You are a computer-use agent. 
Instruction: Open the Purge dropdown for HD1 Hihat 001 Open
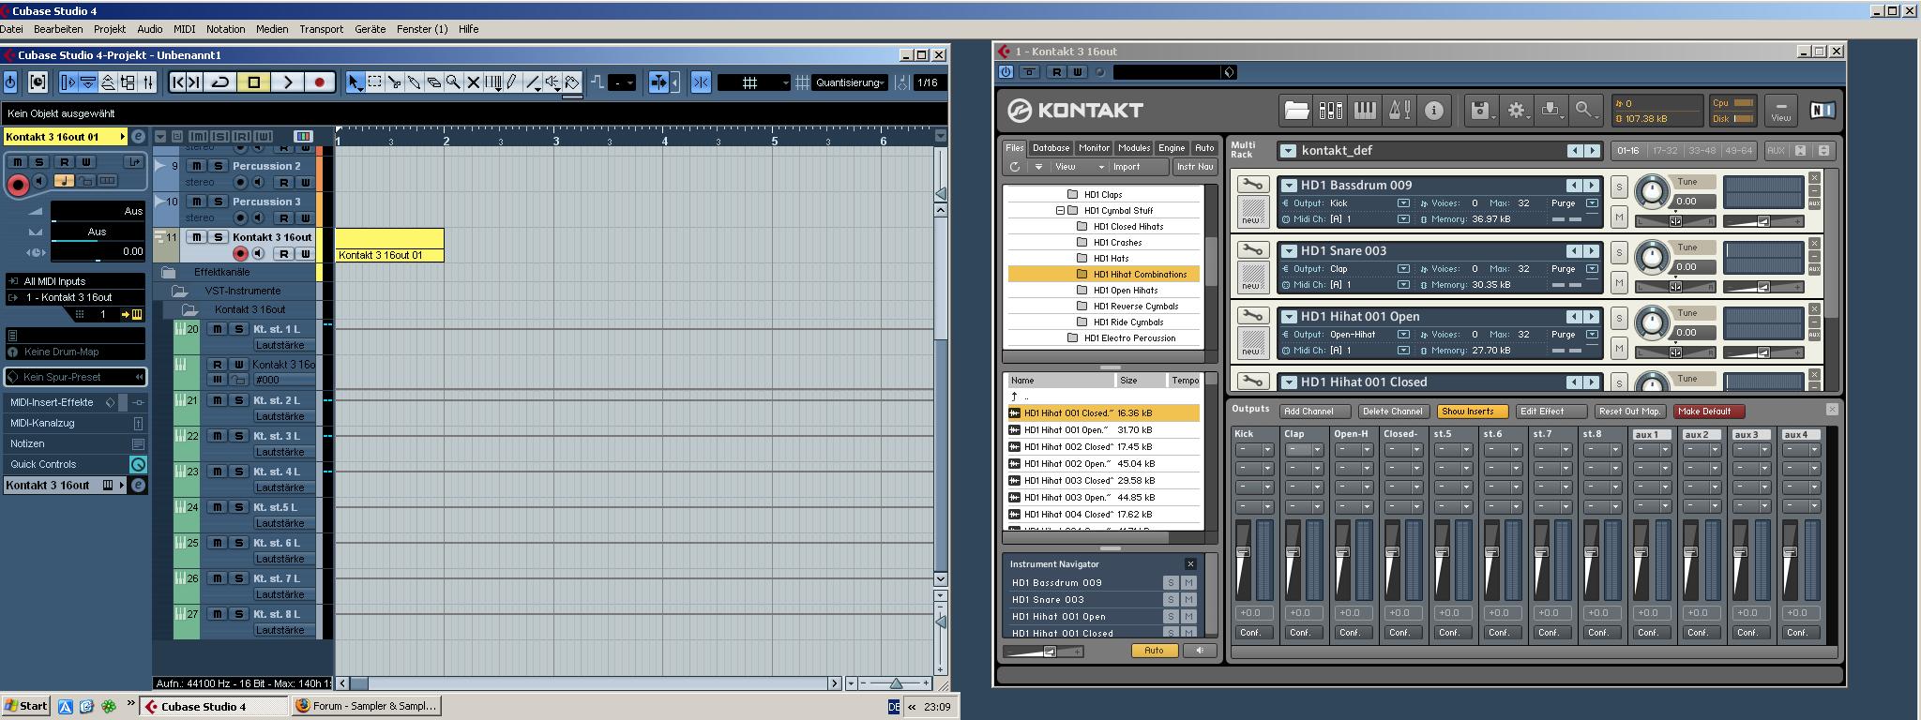[1592, 335]
